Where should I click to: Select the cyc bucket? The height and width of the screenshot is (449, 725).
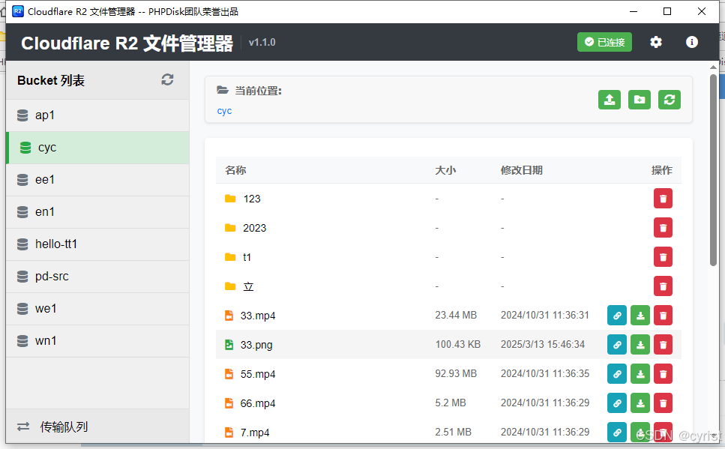click(97, 148)
